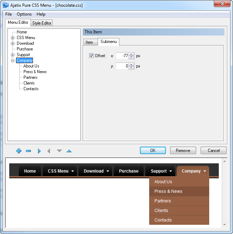Increase the y offset with up spinner
233x234 pixels.
click(131, 65)
